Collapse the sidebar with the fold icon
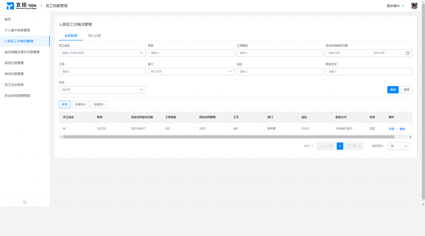425x236 pixels. tap(25, 202)
